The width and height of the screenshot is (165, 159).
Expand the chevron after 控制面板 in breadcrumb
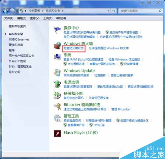coord(43,11)
